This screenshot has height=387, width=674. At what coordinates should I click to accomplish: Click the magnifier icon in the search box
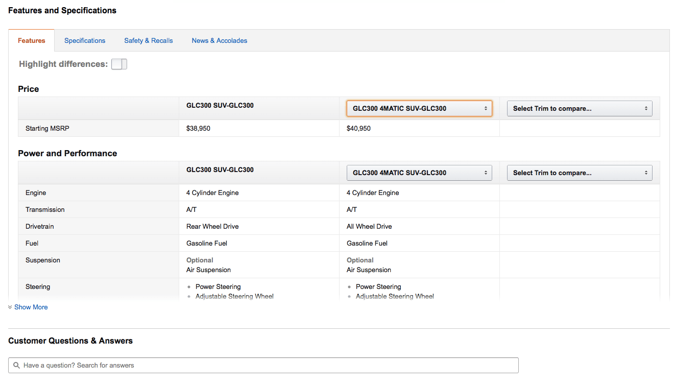[17, 366]
